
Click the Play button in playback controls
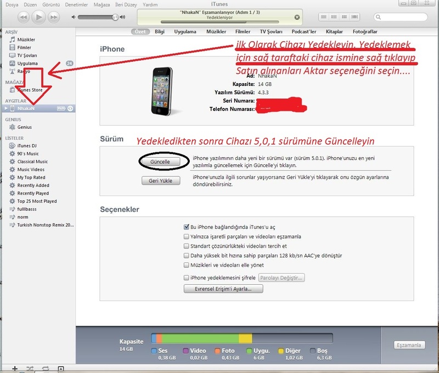pos(40,17)
